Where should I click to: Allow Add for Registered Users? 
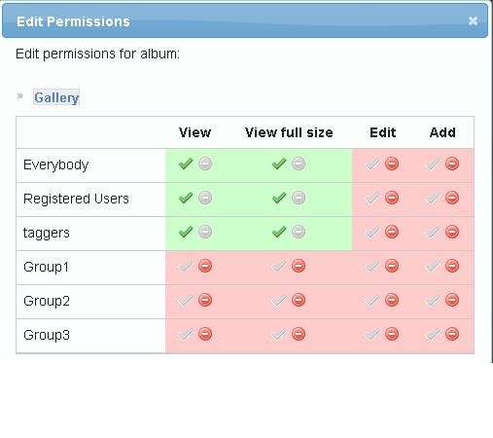pos(433,198)
